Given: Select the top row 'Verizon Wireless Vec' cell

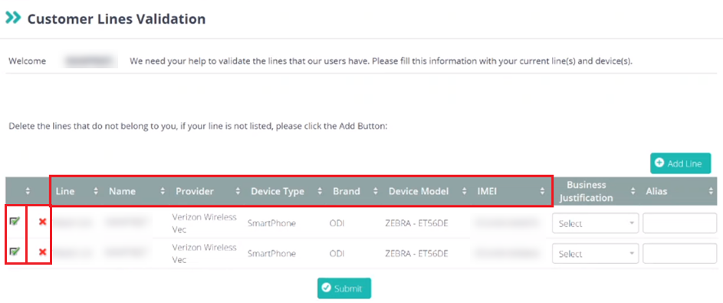Looking at the screenshot, I should coord(204,223).
